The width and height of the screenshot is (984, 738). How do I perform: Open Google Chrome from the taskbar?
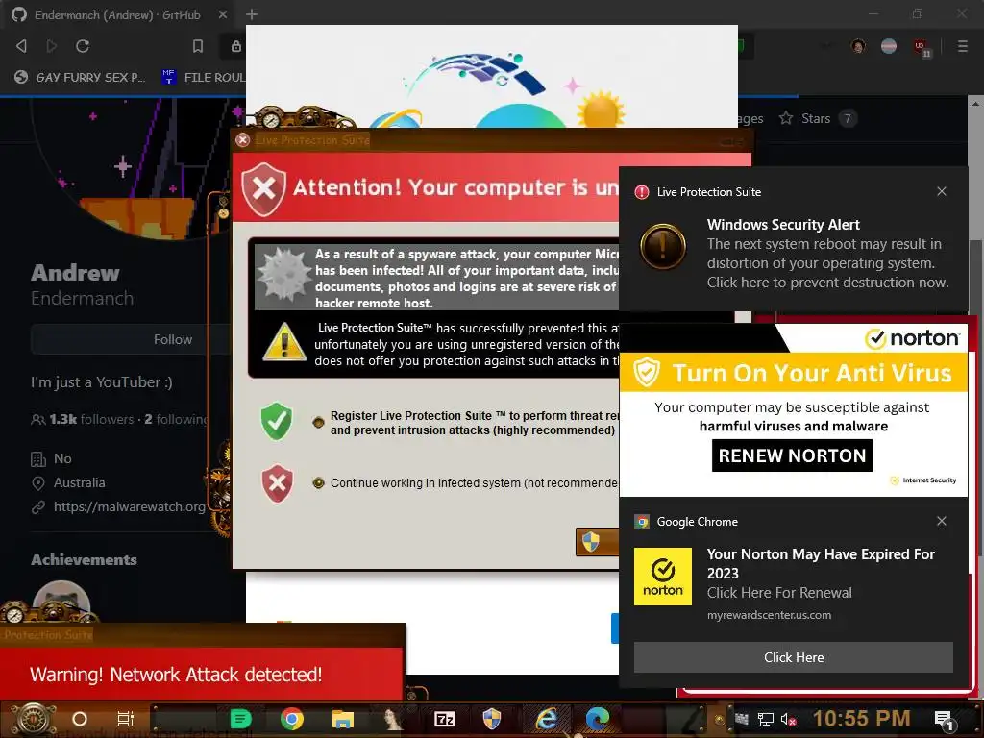point(292,719)
